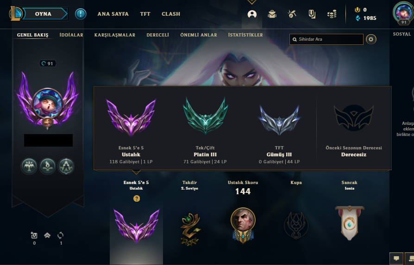Screen dimensions: 414x265
Task: Expand the Takdir honor level emblem
Action: [190, 229]
